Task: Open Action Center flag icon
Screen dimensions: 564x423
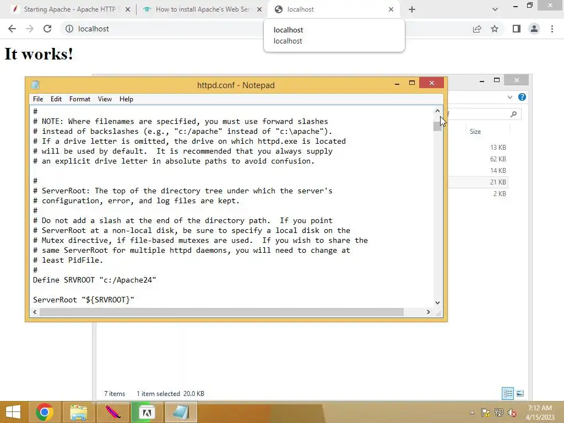Action: (x=485, y=413)
